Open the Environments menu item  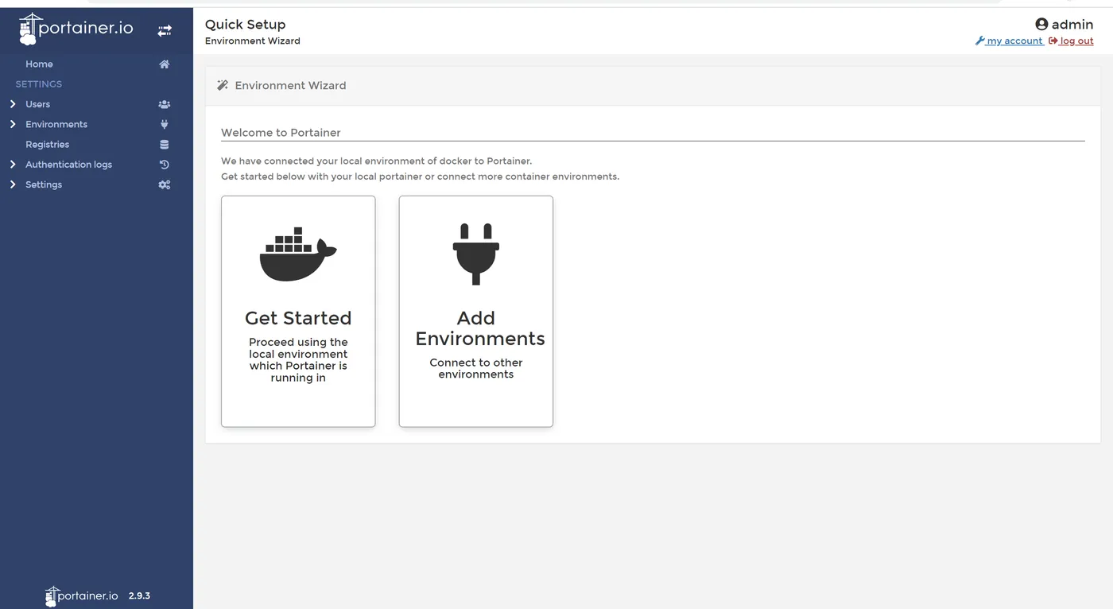56,124
